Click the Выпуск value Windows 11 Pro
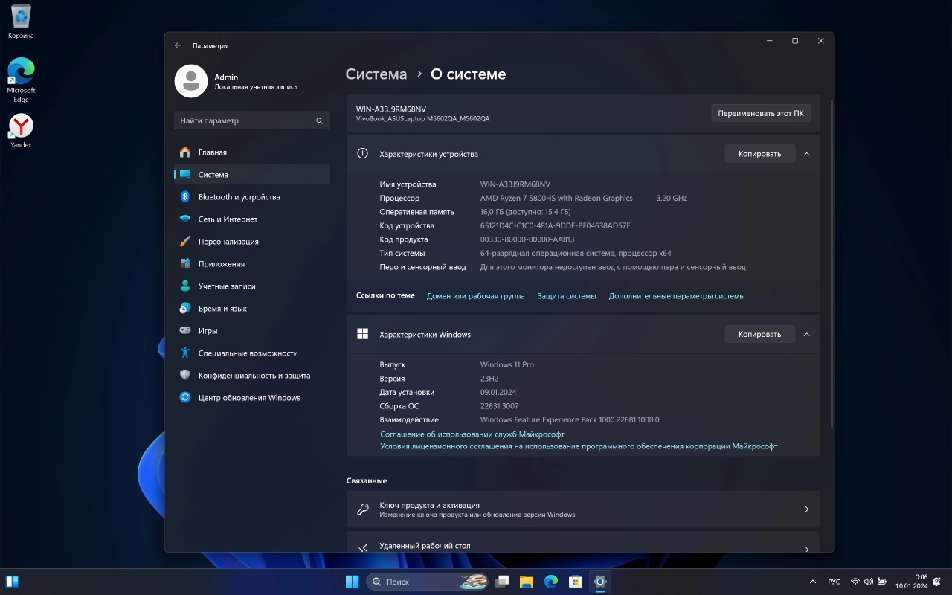The width and height of the screenshot is (952, 595). tap(507, 364)
